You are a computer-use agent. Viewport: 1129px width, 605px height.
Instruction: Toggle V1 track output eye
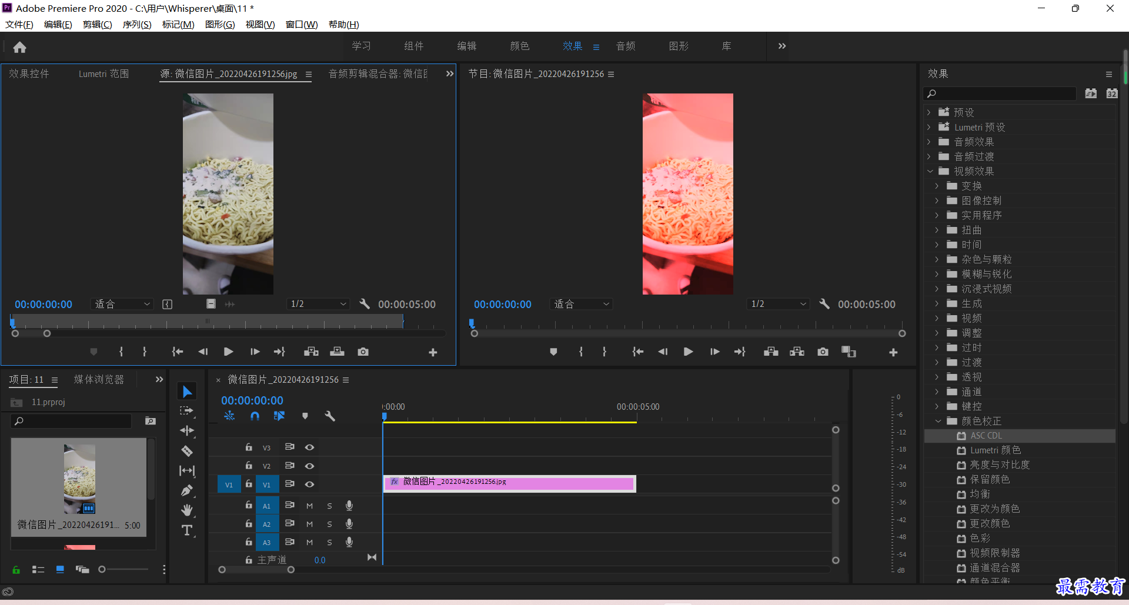(x=309, y=484)
